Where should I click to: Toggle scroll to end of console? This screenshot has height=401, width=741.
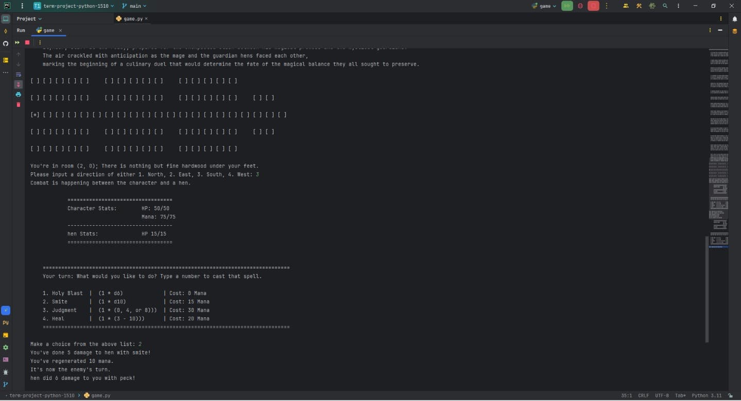click(19, 84)
